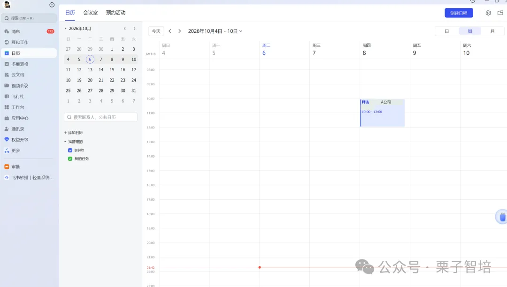The image size is (507, 287).
Task: Open 多维表格 in the sidebar
Action: pyautogui.click(x=29, y=64)
